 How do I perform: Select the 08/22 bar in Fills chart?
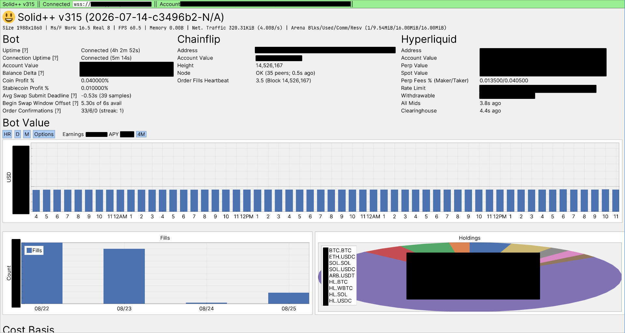pos(42,273)
